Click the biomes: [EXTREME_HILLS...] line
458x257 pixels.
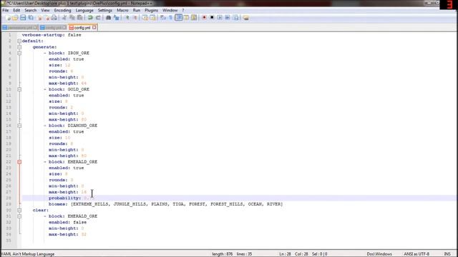165,204
